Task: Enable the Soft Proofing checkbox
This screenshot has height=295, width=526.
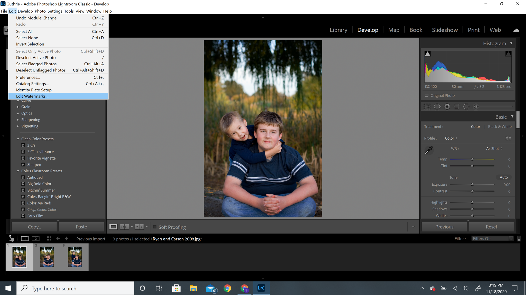Action: (x=155, y=227)
